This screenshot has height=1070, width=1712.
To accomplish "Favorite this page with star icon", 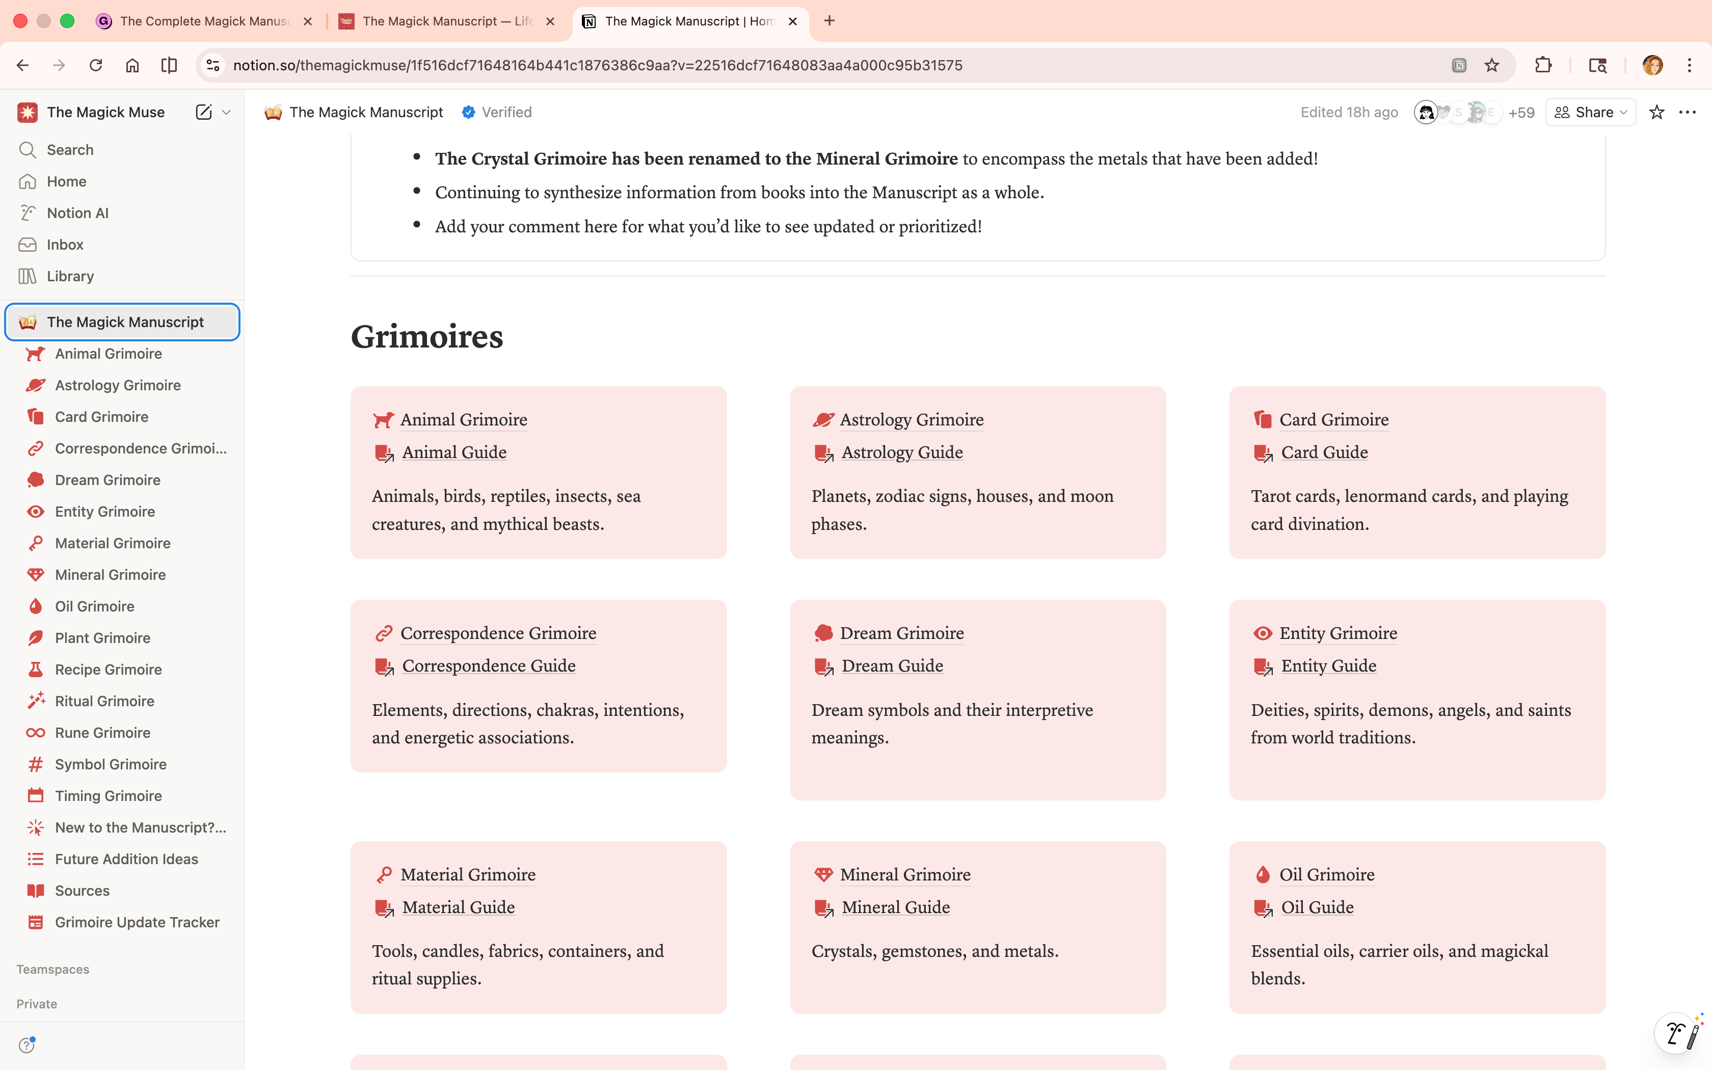I will (x=1656, y=112).
